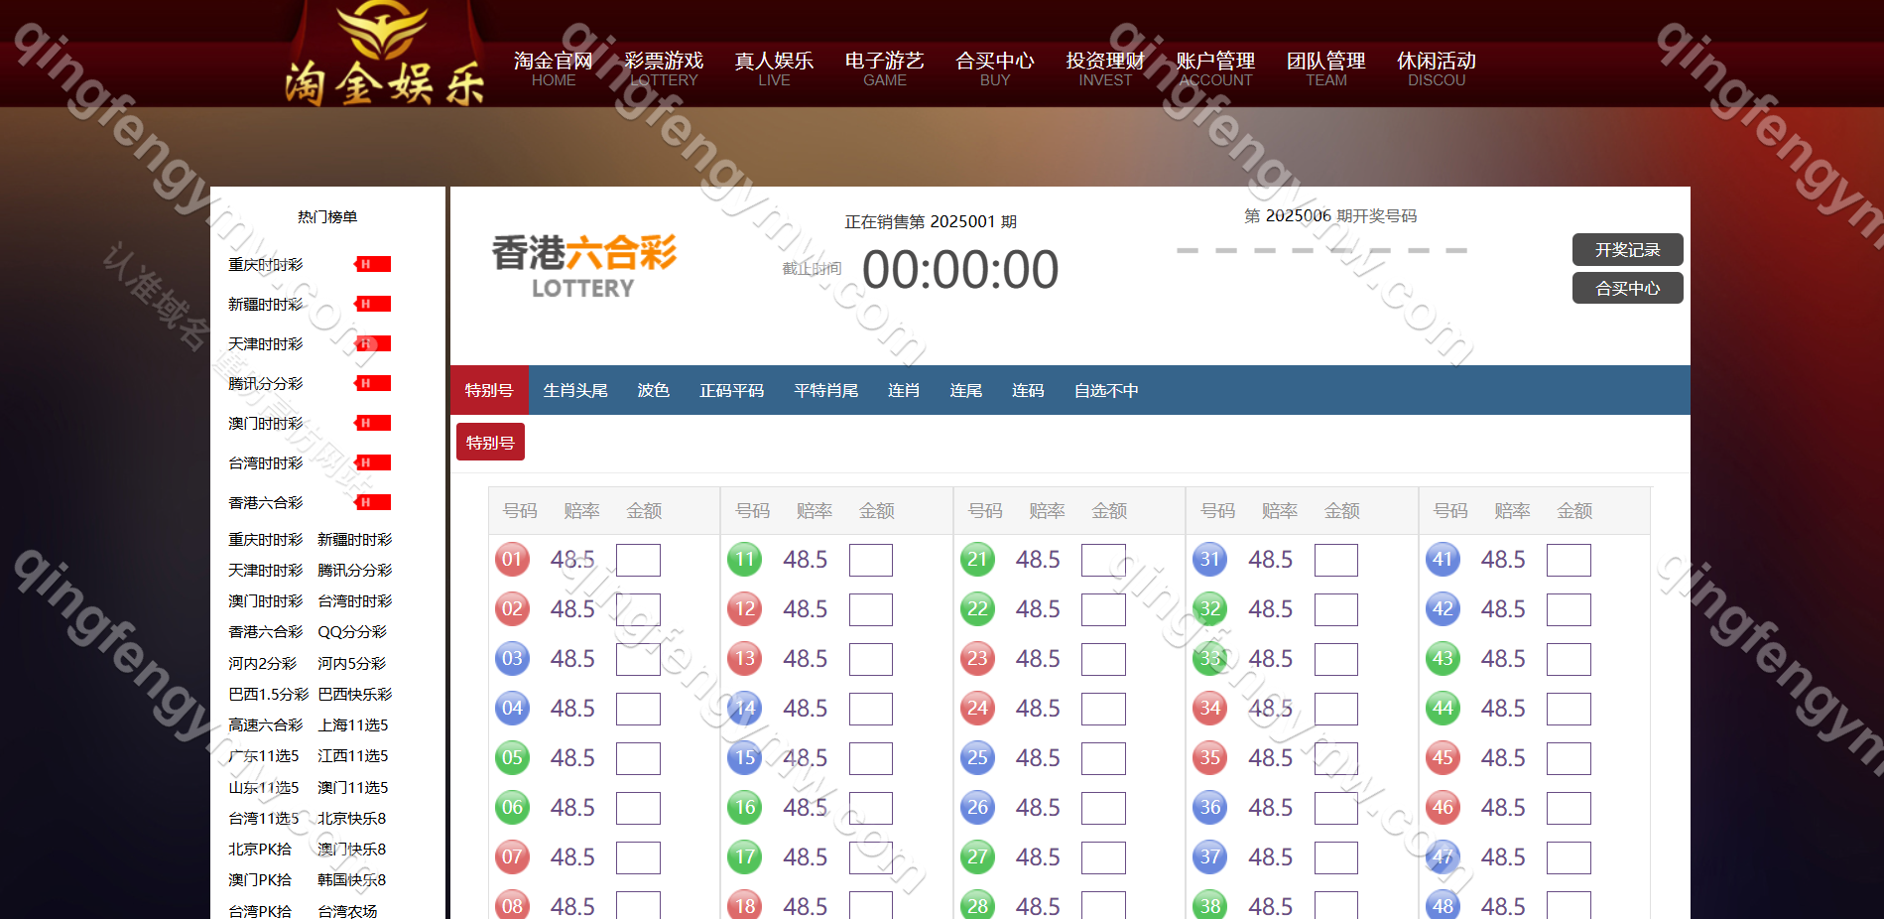Click hot badge beside 重庆时时彩

(373, 264)
